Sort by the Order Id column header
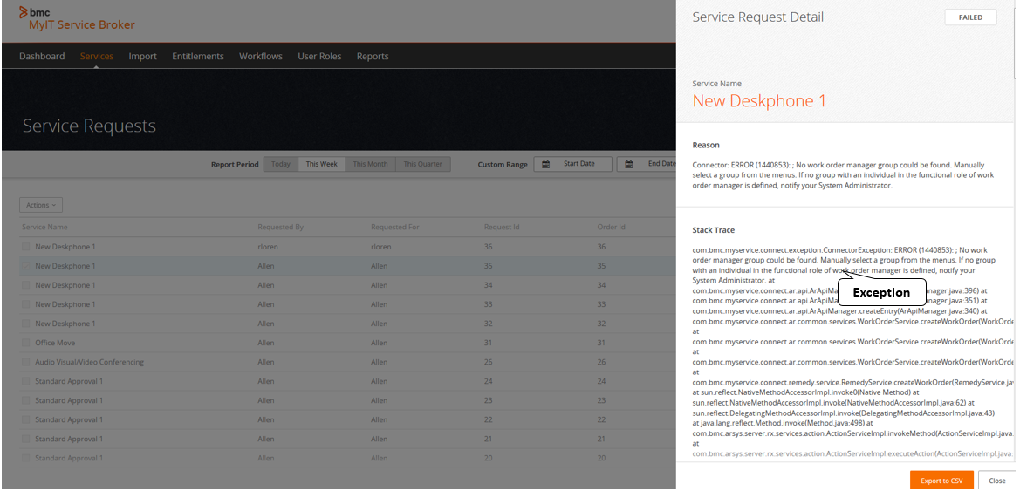Viewport: 1020px width, 491px height. coord(611,227)
